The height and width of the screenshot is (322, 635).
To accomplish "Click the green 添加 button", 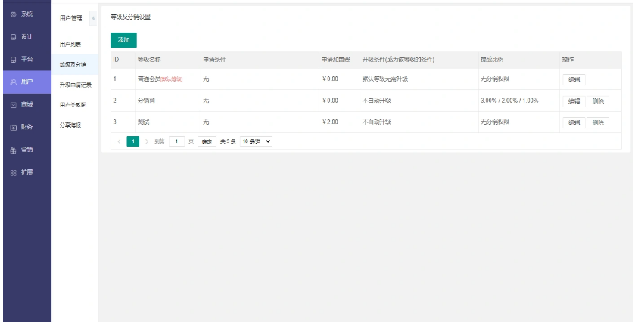I will (123, 40).
